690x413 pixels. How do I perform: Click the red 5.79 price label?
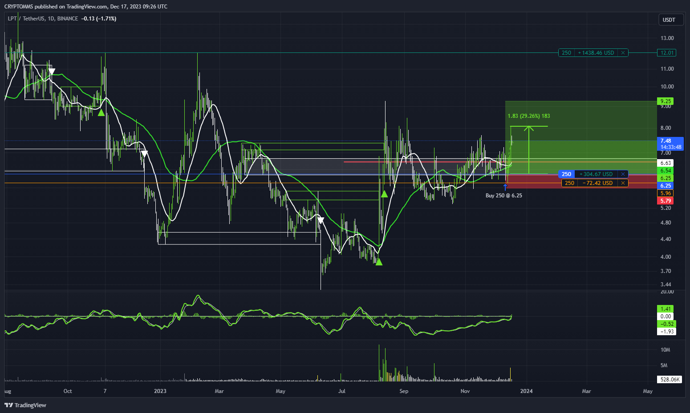click(666, 201)
